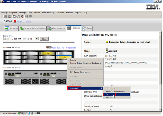Choose Manually Reconstruct in Advanced submenu
Viewport: 163px width, 116px height.
pos(116,91)
